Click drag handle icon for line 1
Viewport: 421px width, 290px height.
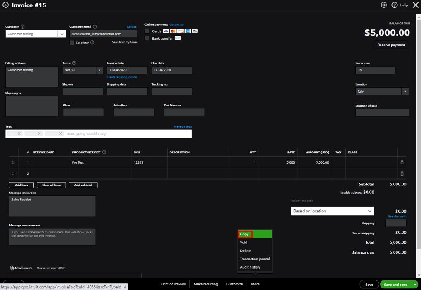13,162
